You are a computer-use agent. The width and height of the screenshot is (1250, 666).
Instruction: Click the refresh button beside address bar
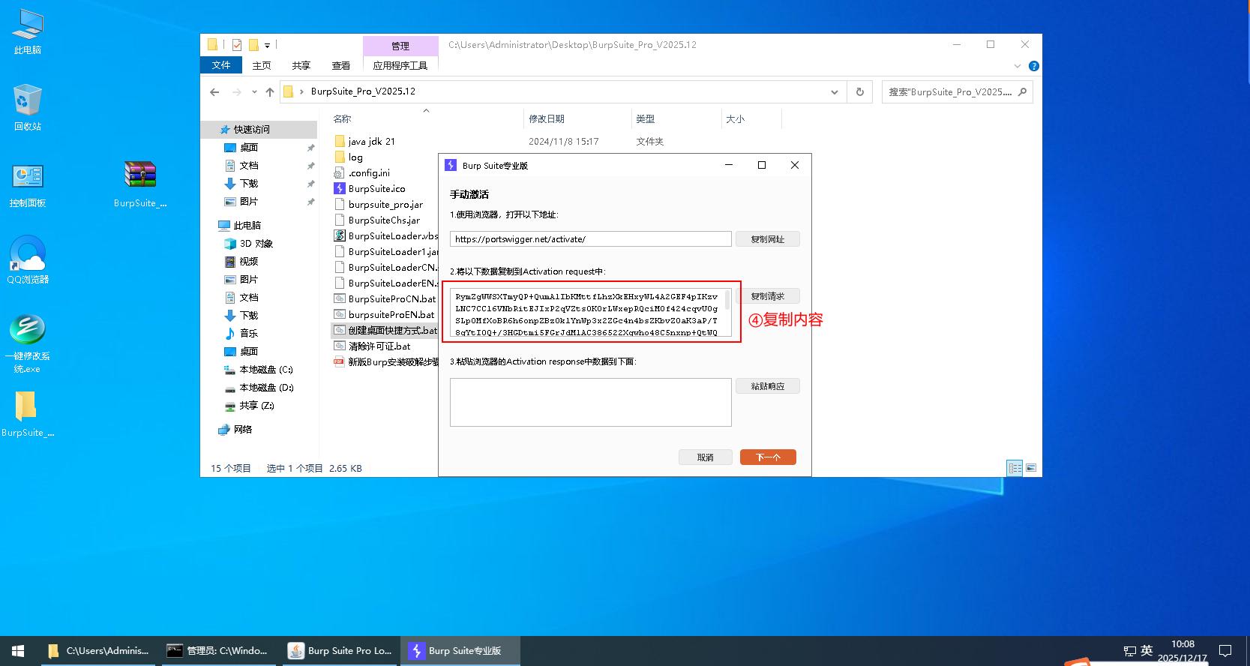click(x=860, y=92)
